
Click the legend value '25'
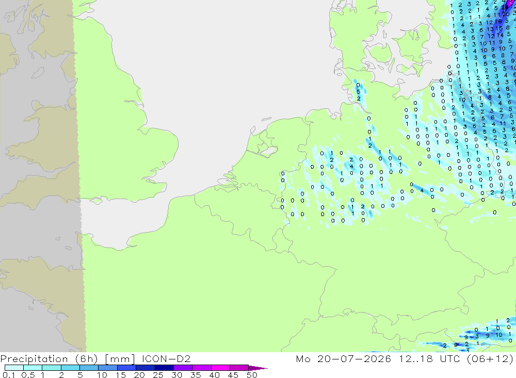point(158,375)
